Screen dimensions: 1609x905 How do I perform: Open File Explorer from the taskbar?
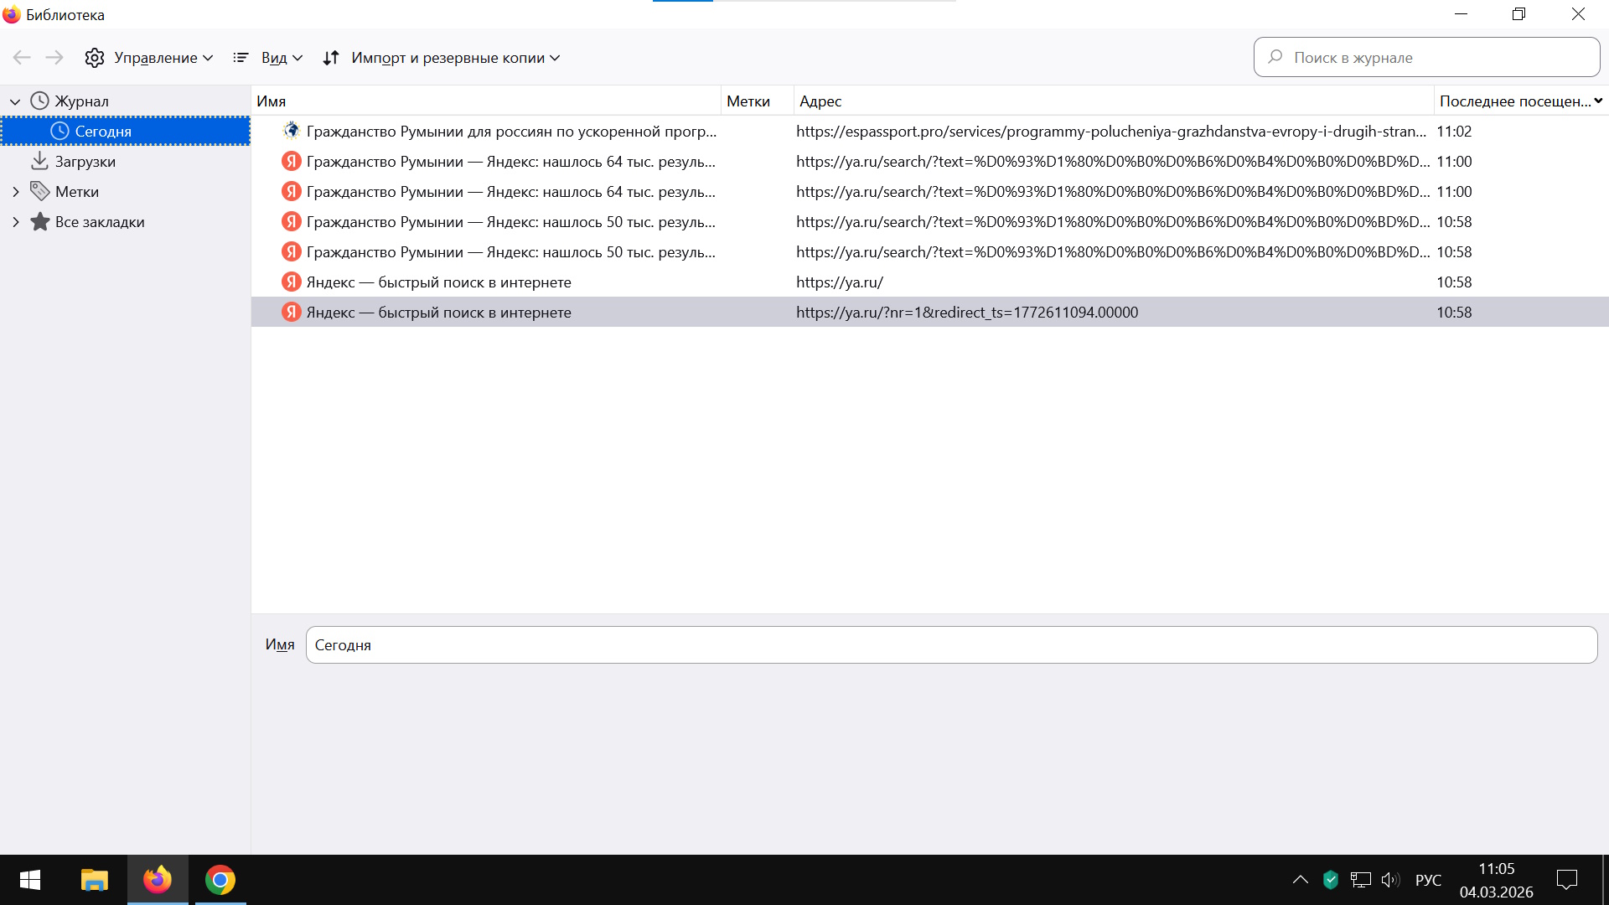pyautogui.click(x=94, y=880)
